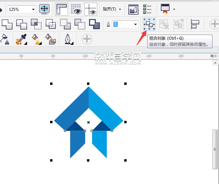The image size is (219, 184).
Task: Select the Interactive Fill bucket tool
Action: 37,39
